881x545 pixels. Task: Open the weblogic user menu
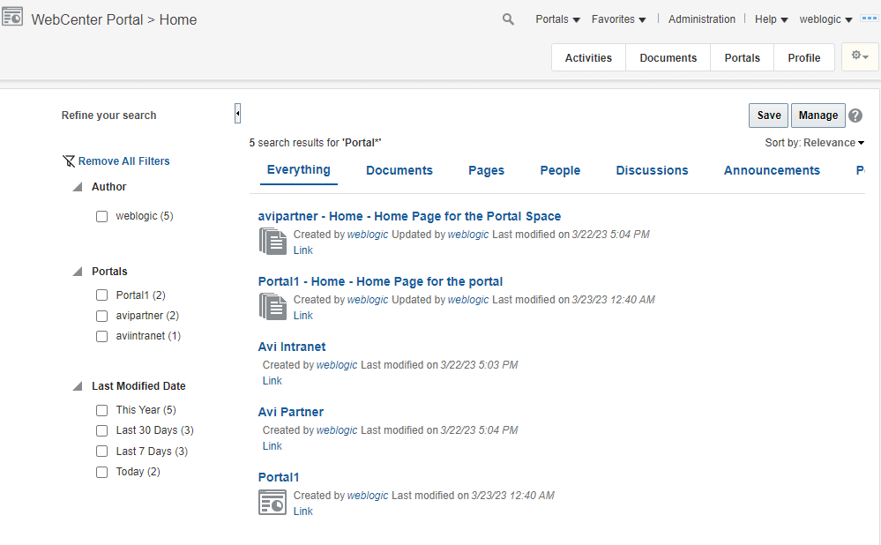point(826,19)
